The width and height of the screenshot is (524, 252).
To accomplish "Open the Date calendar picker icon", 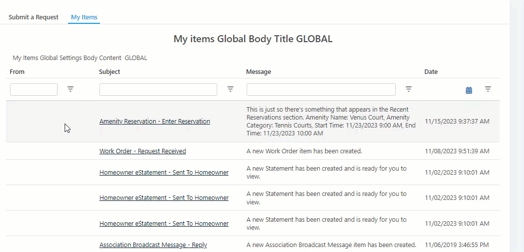I will [469, 90].
